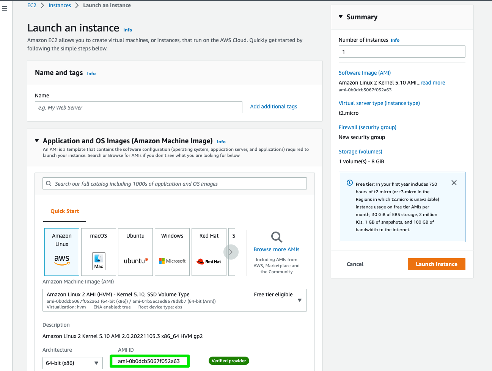
Task: Select the Red Hat AMI tile
Action: [x=209, y=252]
